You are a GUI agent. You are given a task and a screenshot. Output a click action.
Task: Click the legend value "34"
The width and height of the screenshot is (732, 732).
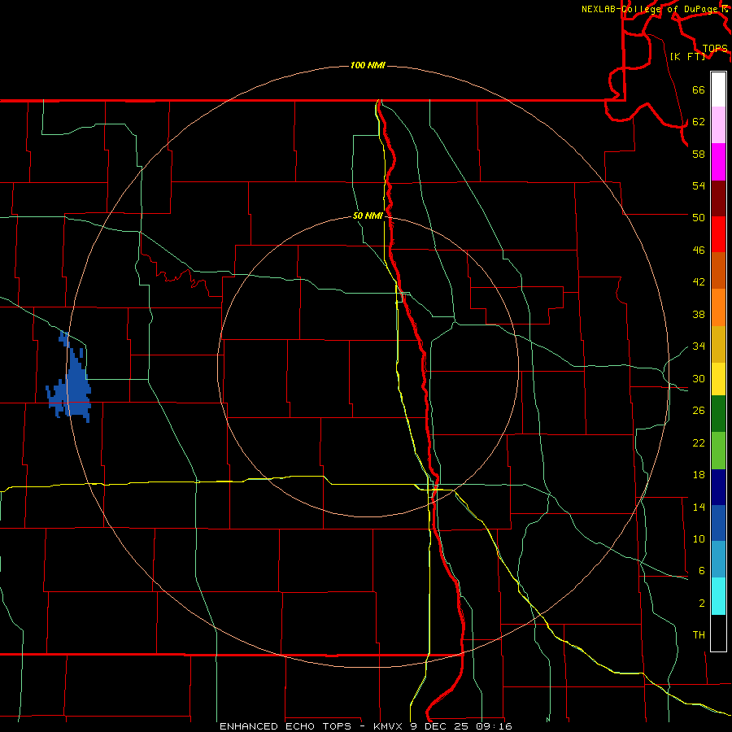699,346
